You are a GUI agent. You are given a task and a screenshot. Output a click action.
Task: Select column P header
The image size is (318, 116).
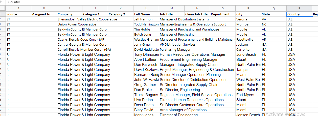tap(248, 9)
